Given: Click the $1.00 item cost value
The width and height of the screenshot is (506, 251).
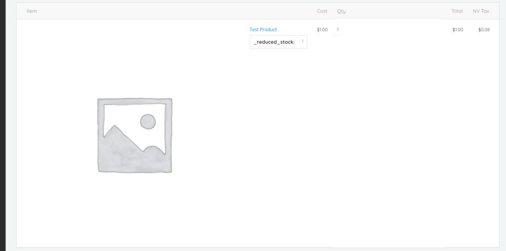Looking at the screenshot, I should [x=322, y=30].
